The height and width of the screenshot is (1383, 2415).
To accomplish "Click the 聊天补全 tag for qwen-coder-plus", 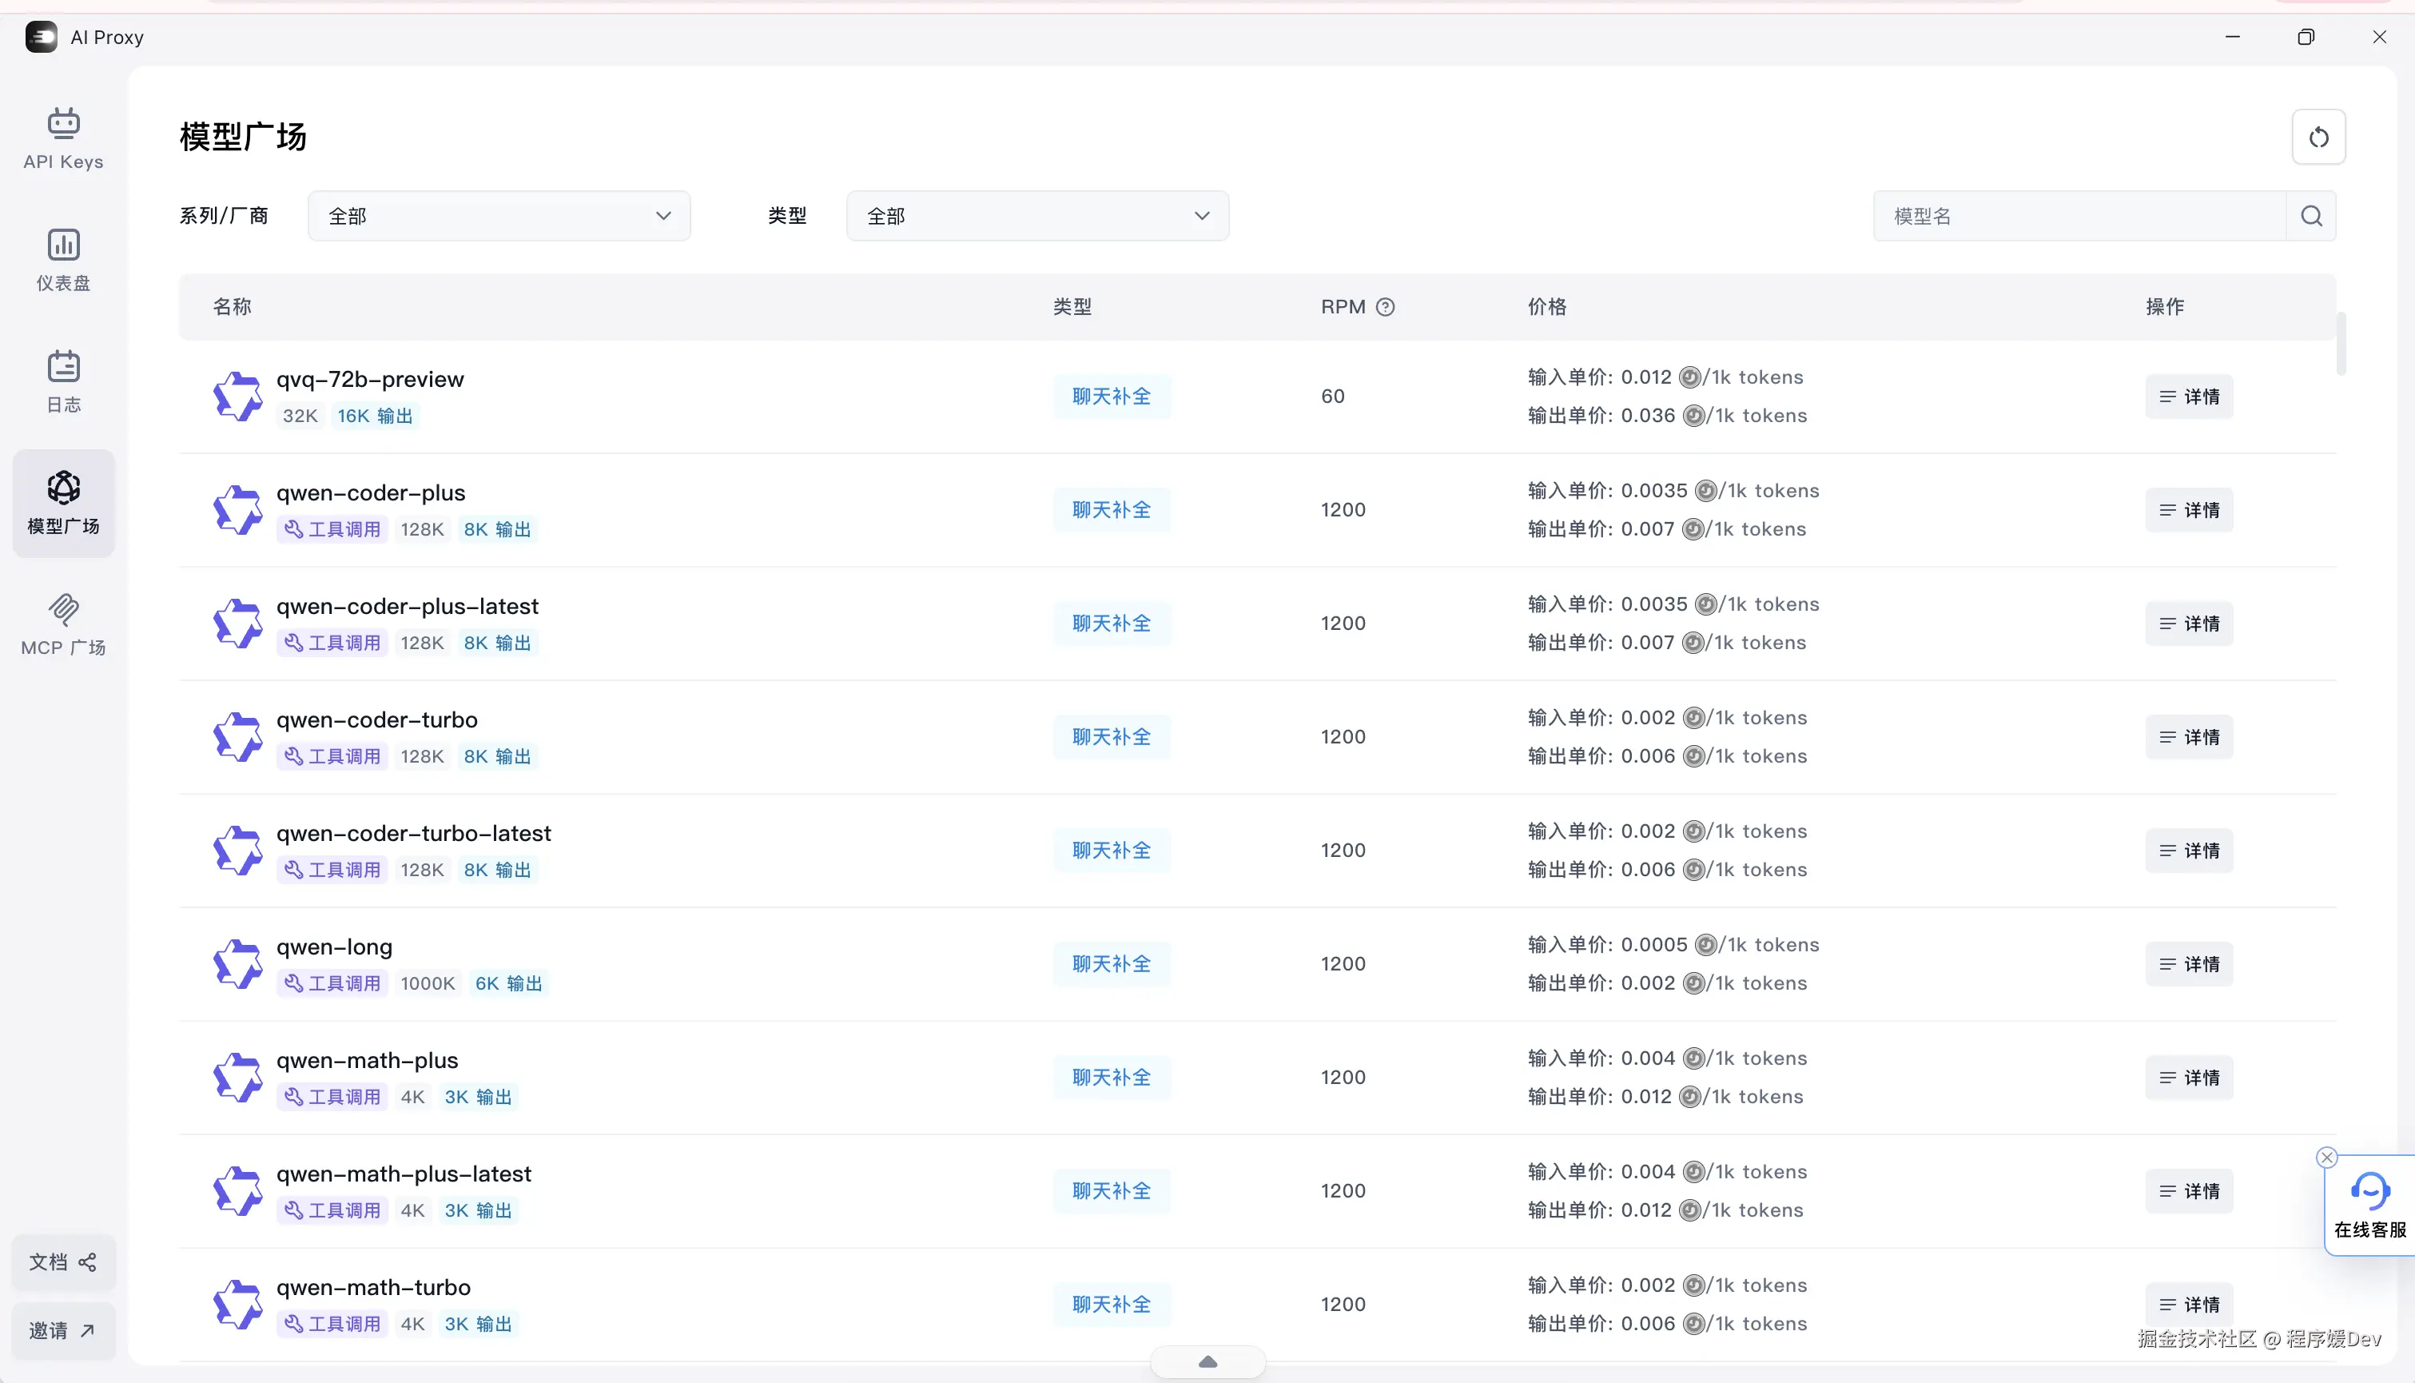I will click(1111, 510).
